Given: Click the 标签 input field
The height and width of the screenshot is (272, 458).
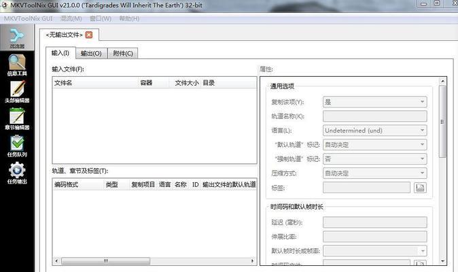Looking at the screenshot, I should click(x=366, y=188).
